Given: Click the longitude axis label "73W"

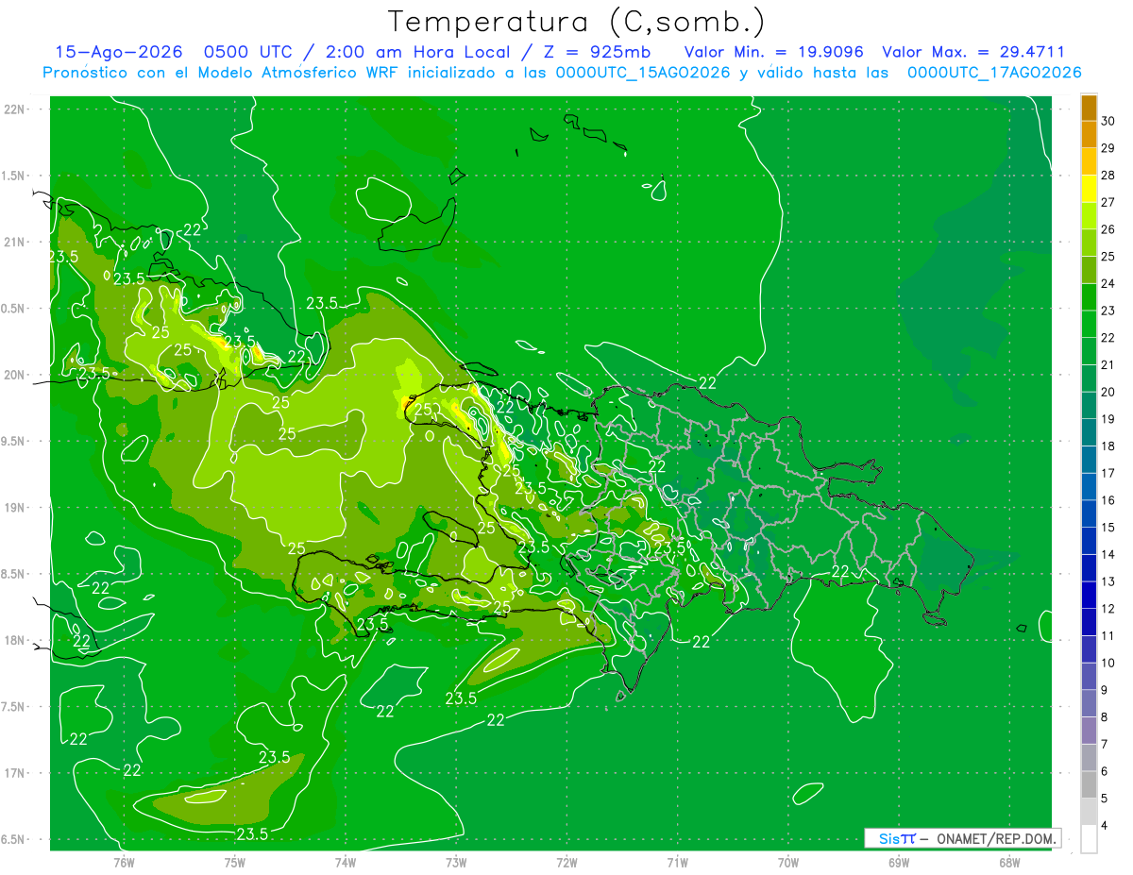Looking at the screenshot, I should (456, 863).
